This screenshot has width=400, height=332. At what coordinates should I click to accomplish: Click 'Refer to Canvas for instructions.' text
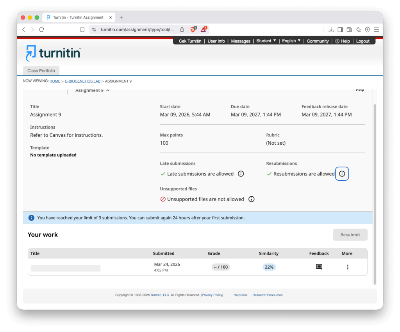pos(66,135)
